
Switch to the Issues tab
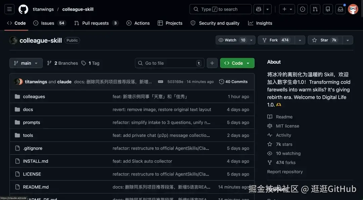coord(50,23)
